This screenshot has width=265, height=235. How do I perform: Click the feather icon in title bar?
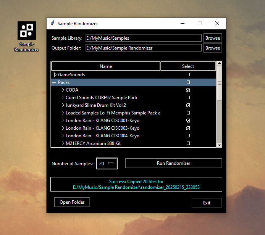point(53,24)
